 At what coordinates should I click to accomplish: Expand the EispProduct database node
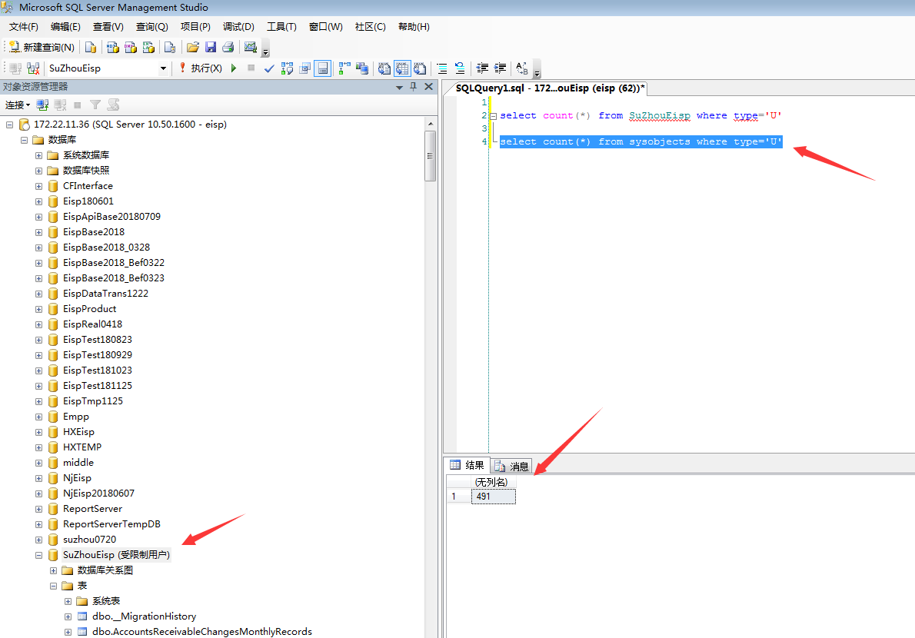click(x=38, y=309)
